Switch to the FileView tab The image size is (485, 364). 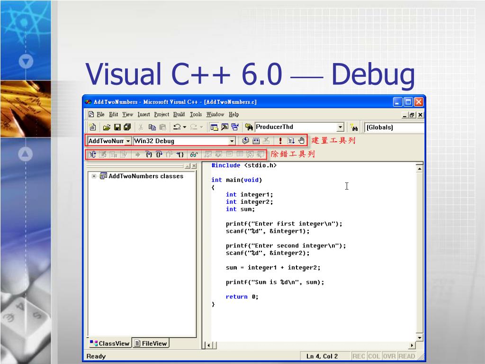click(x=151, y=343)
